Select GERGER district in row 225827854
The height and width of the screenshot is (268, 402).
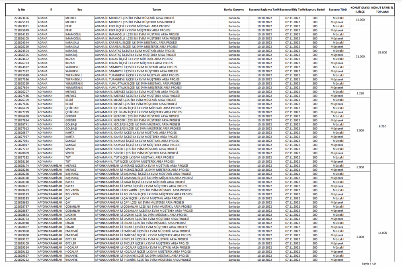70,121
